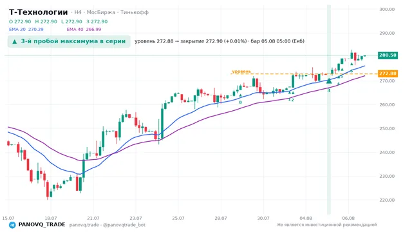412x232 pixels.
Task: Select the 'EMA 20 270.29' legend entry
Action: pos(26,30)
